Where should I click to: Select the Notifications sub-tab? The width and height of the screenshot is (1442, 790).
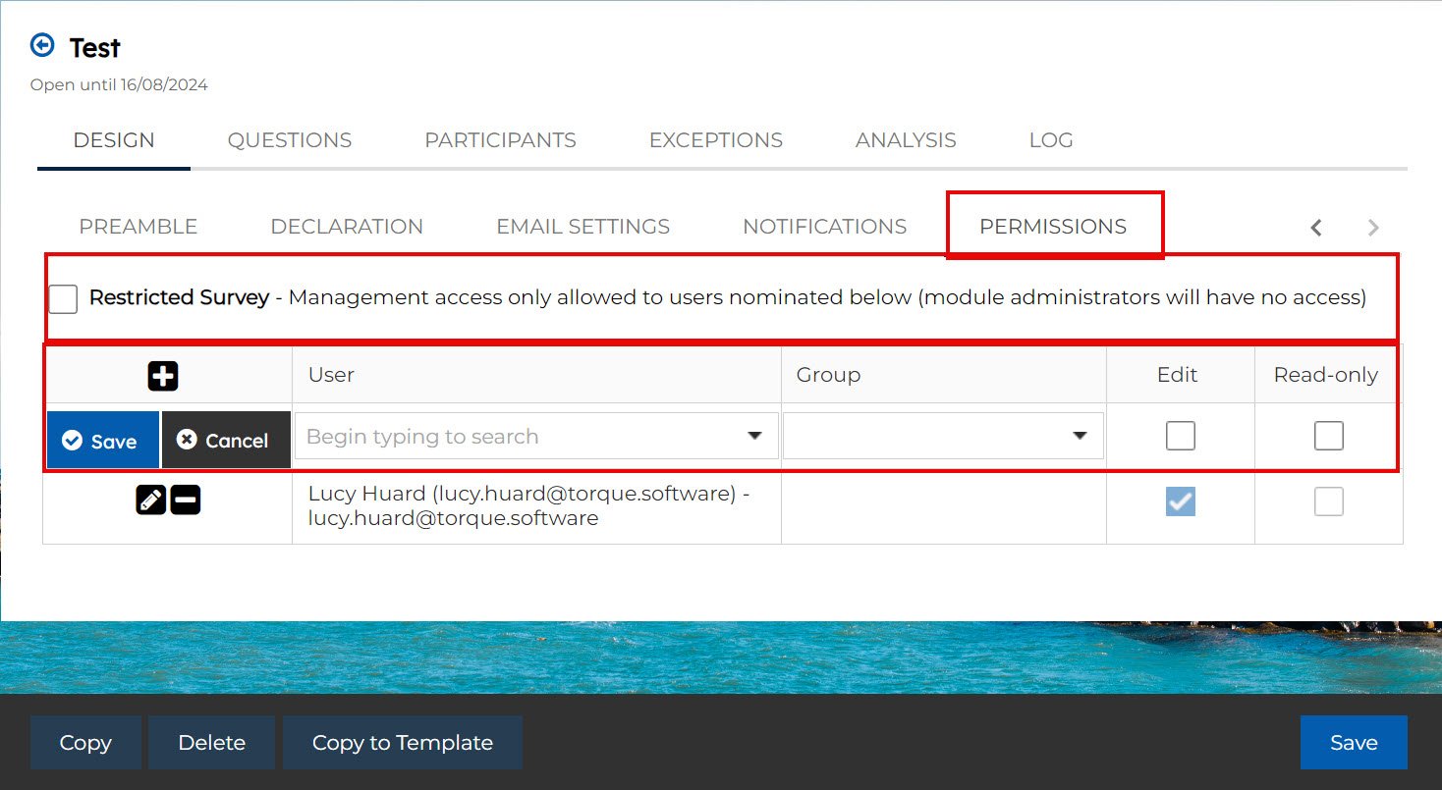click(824, 227)
